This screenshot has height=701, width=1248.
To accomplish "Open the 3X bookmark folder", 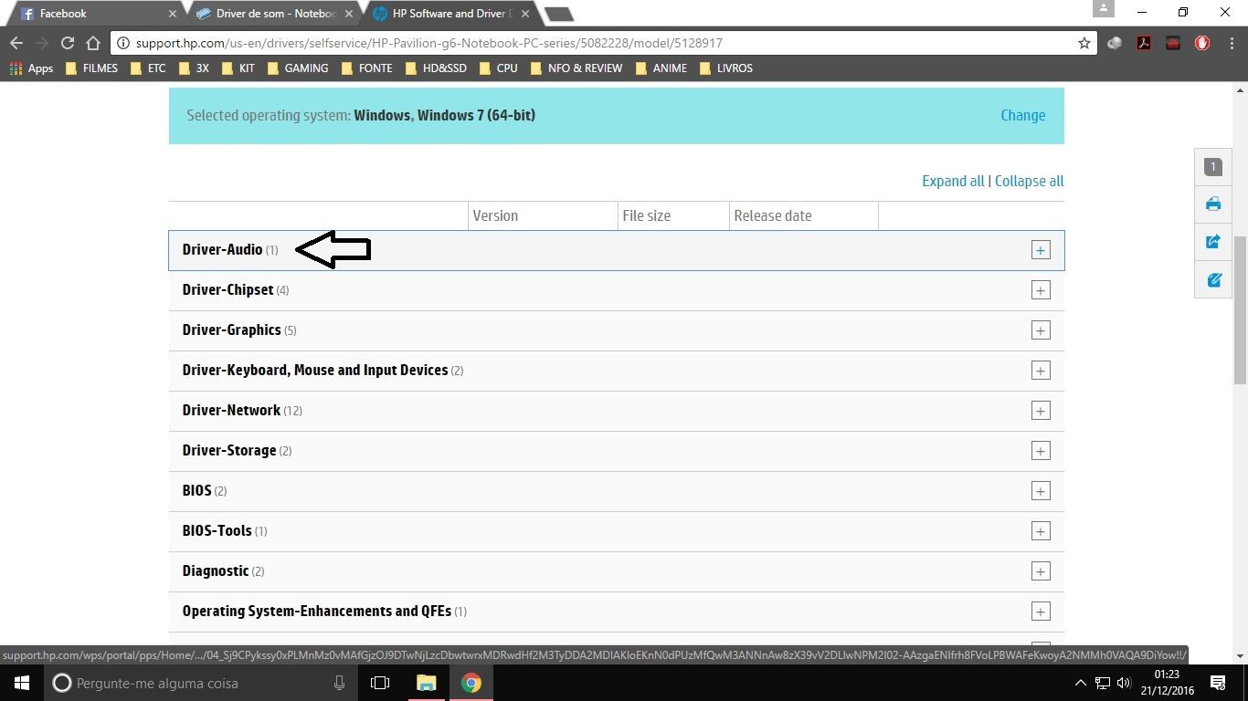I will pos(194,68).
